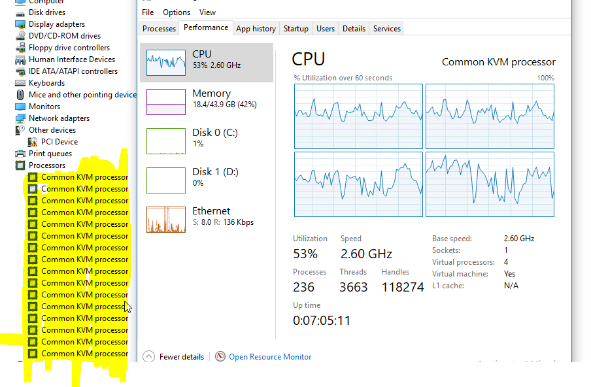Click the Fewer details button
The image size is (591, 387).
173,356
